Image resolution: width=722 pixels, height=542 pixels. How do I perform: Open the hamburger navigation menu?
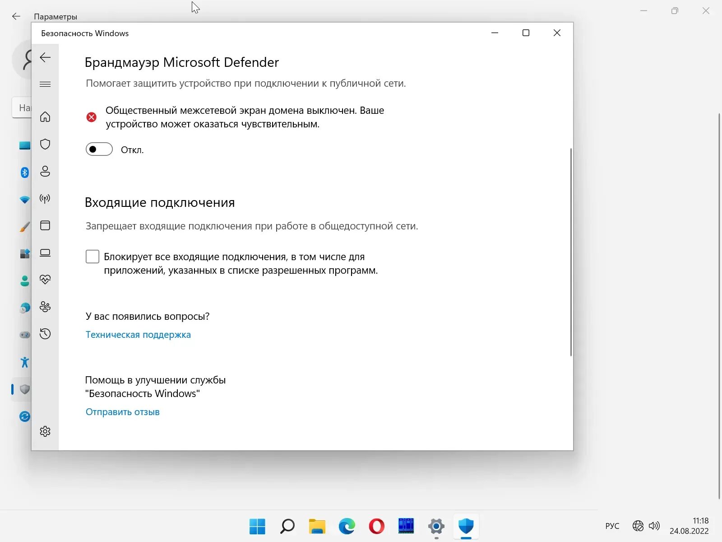pyautogui.click(x=45, y=84)
